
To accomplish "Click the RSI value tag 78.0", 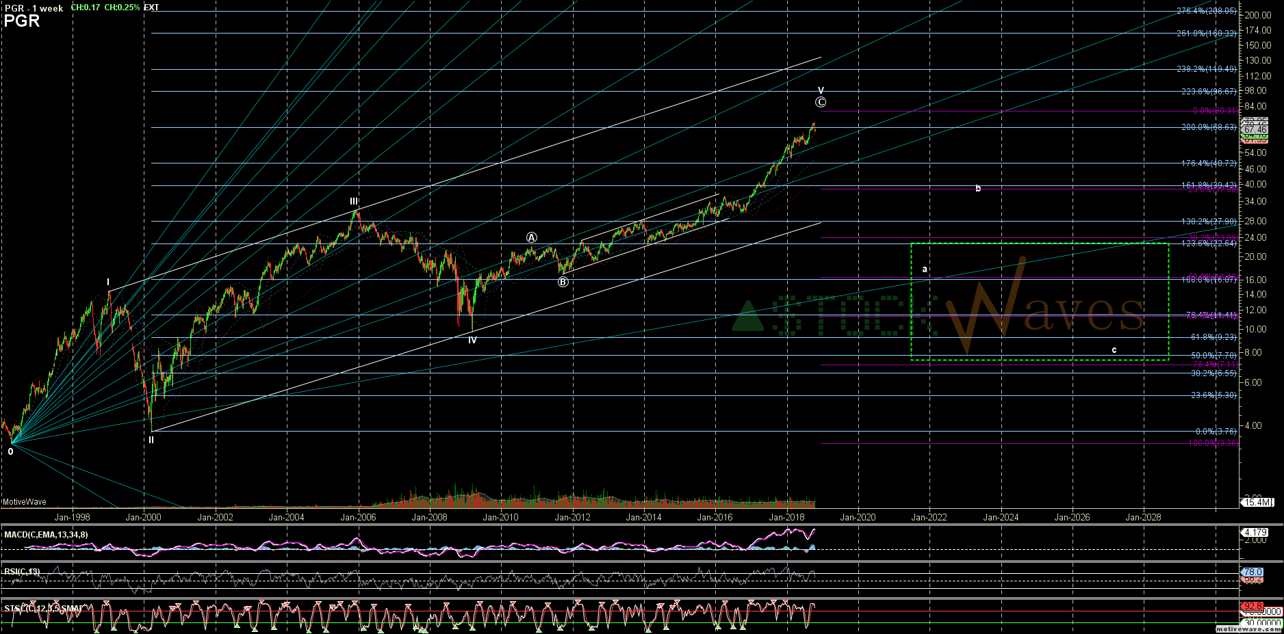I will tap(1252, 572).
